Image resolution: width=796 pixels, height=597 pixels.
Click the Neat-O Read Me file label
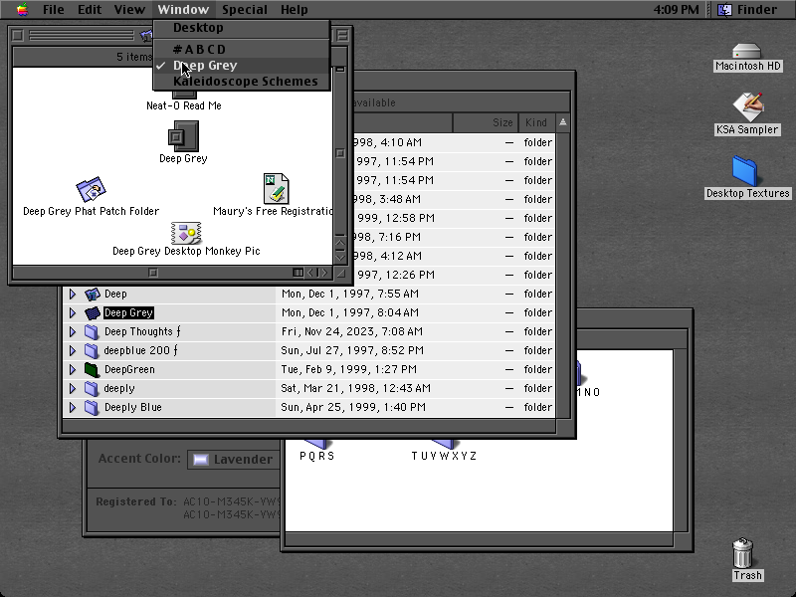[x=184, y=105]
